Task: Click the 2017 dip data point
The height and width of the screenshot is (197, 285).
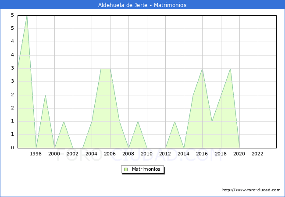Action: pyautogui.click(x=212, y=121)
